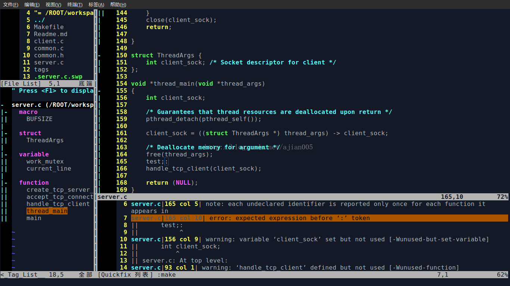Open the 帮助(H) menu
510x286 pixels.
point(118,4)
